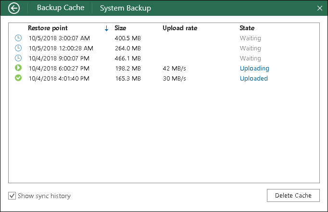Click the sort arrow in Restore point column

coord(106,28)
